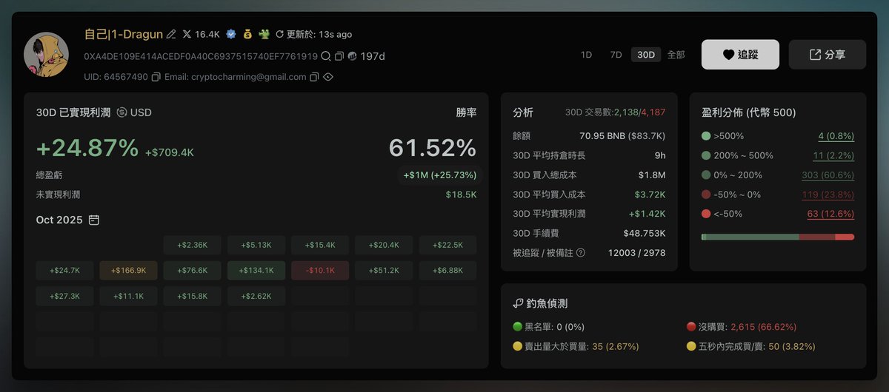Screen dimensions: 889x392
Task: Click the wallet address text 0XA4DE109E...
Action: 201,56
